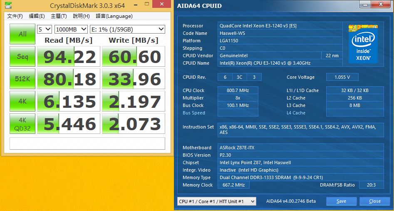394x211 pixels.
Task: Click the Intel Inside Xeon logo
Action: [x=363, y=44]
